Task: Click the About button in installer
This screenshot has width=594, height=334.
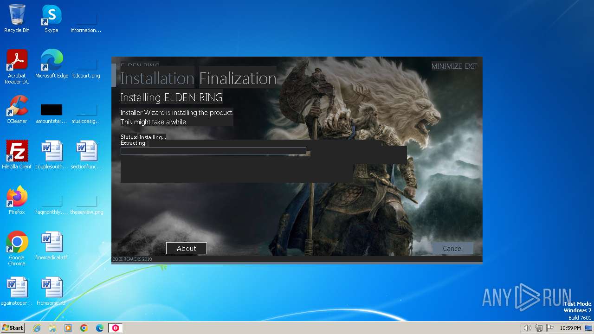Action: pos(187,248)
